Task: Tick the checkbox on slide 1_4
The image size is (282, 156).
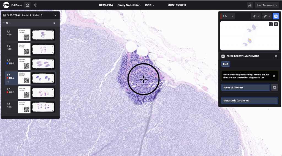Action: coord(8,82)
